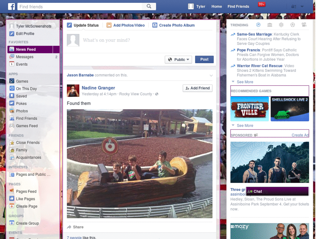Open the Chat bar

277,191
